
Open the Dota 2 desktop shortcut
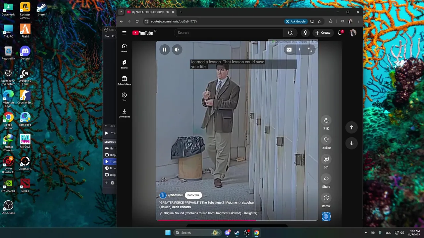point(25,185)
